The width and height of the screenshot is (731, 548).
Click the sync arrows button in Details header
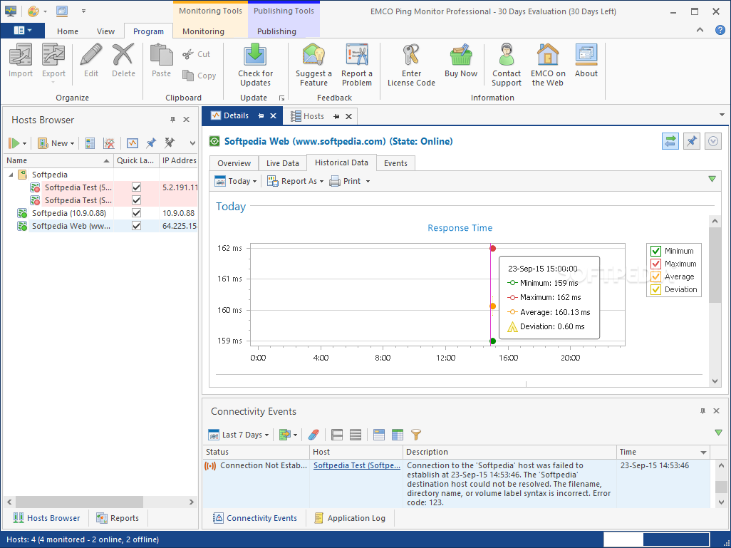click(x=670, y=141)
